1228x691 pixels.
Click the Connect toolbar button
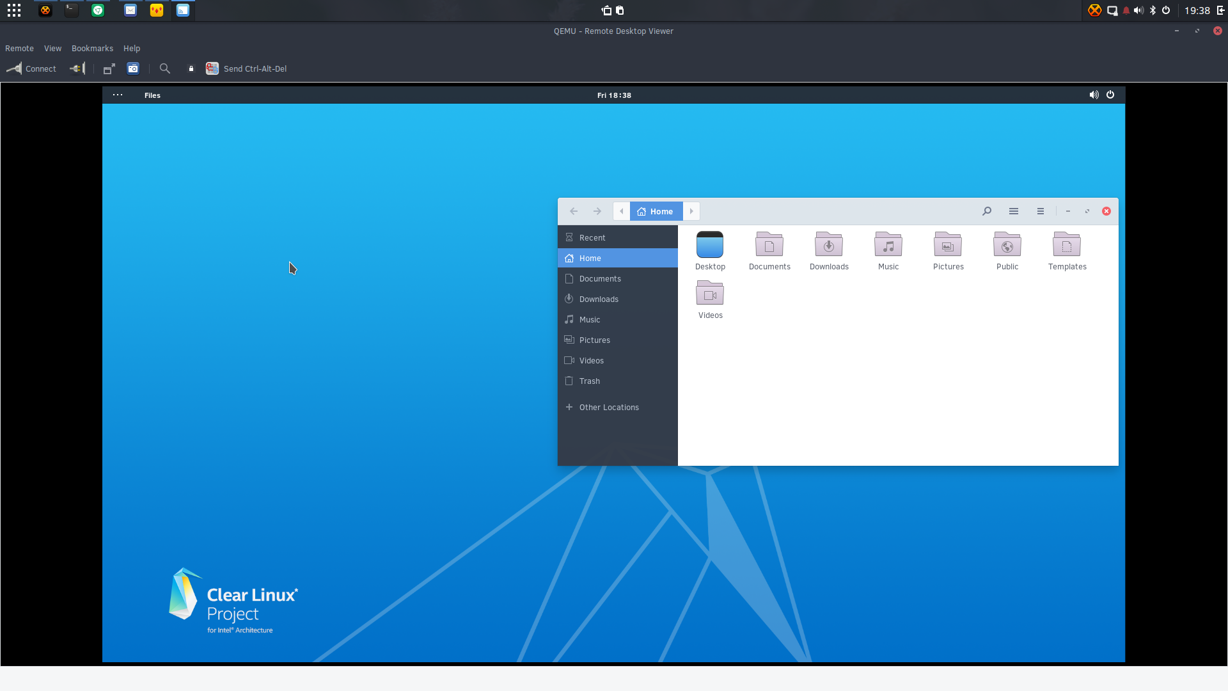tap(31, 68)
